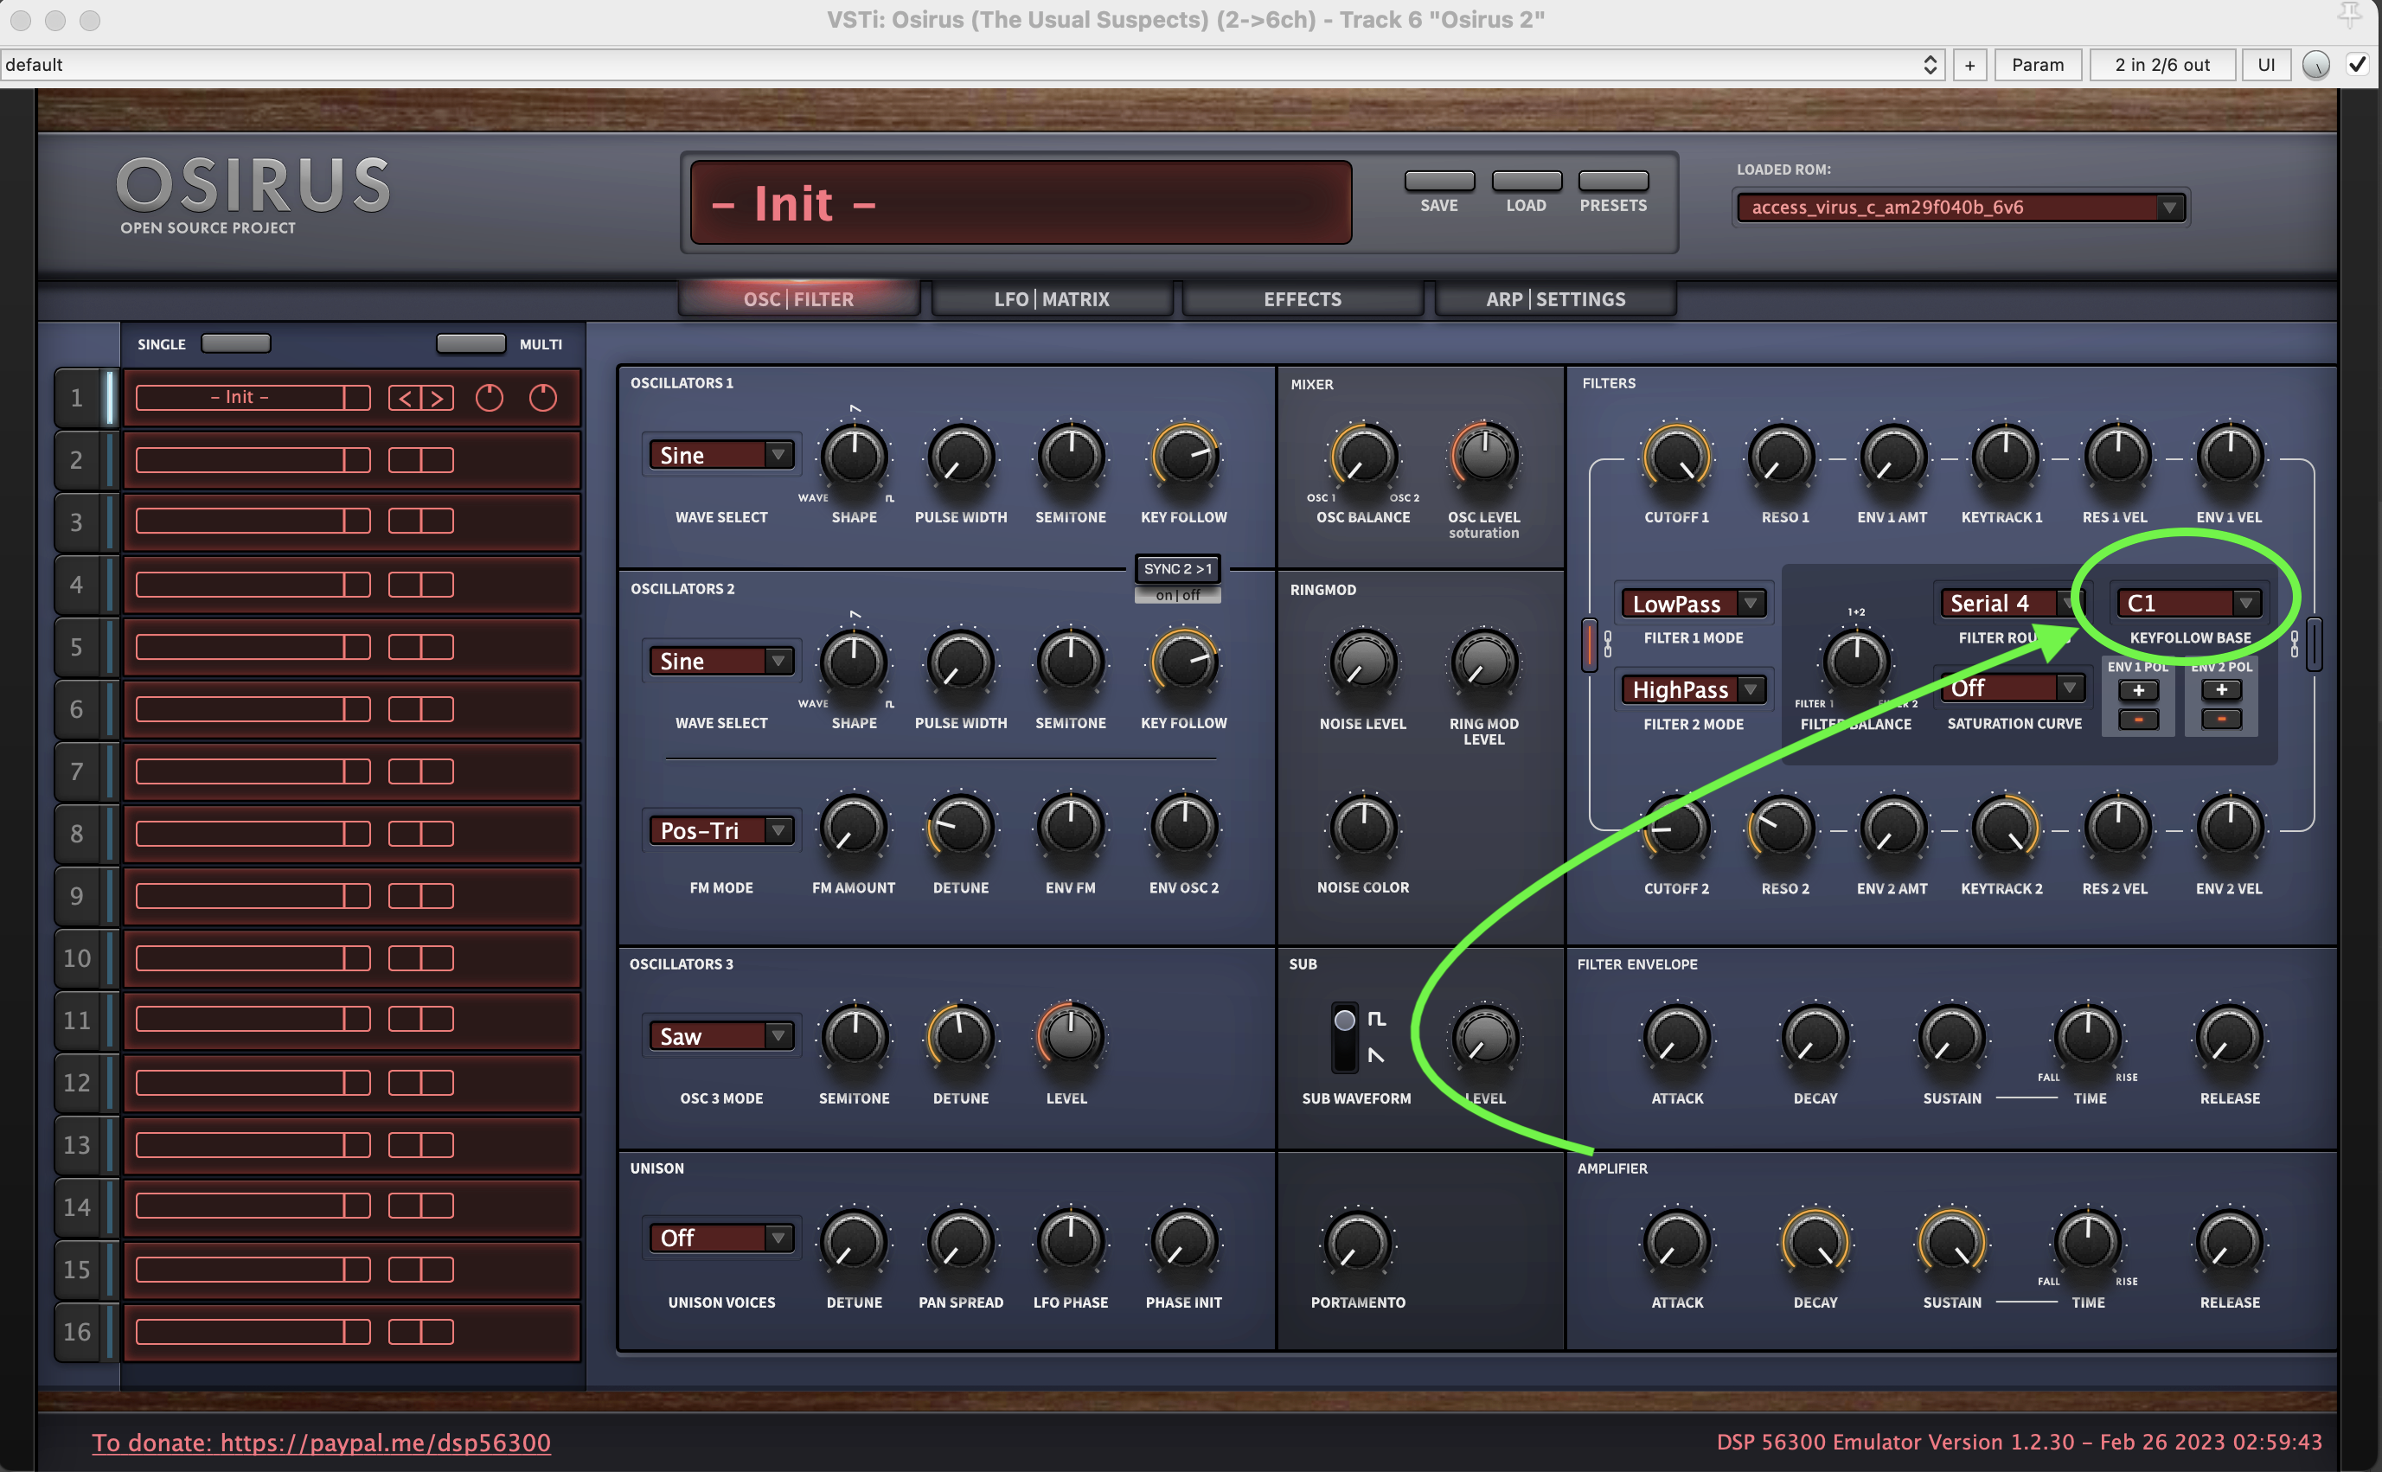Toggle the plugin enable checkbox in the header

2358,65
